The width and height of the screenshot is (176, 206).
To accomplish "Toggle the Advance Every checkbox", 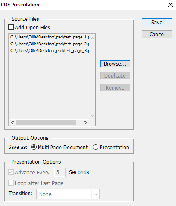I will pyautogui.click(x=11, y=172).
